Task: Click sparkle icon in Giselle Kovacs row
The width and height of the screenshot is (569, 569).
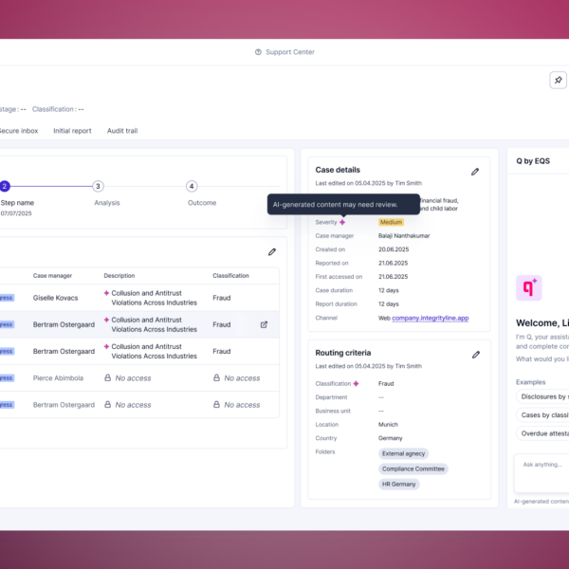Action: tap(106, 293)
